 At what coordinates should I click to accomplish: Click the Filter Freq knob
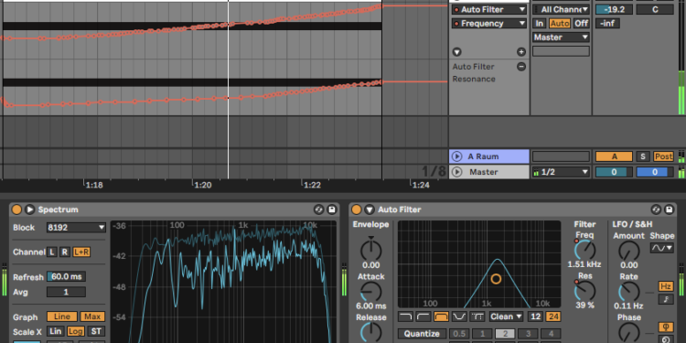tap(584, 251)
